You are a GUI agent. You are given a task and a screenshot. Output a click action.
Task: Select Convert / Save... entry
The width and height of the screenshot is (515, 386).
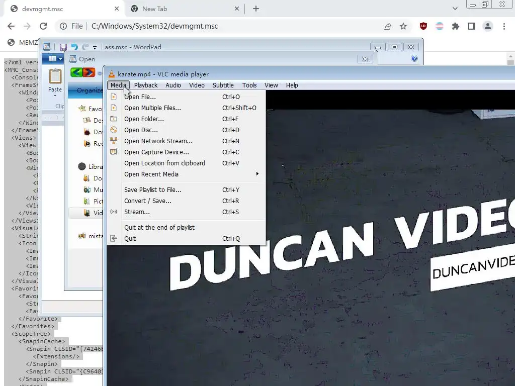(186, 201)
